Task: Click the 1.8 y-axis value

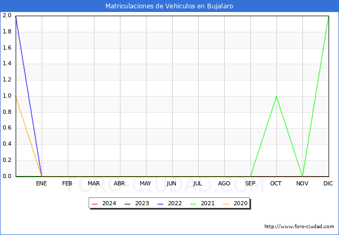Action: [x=7, y=31]
